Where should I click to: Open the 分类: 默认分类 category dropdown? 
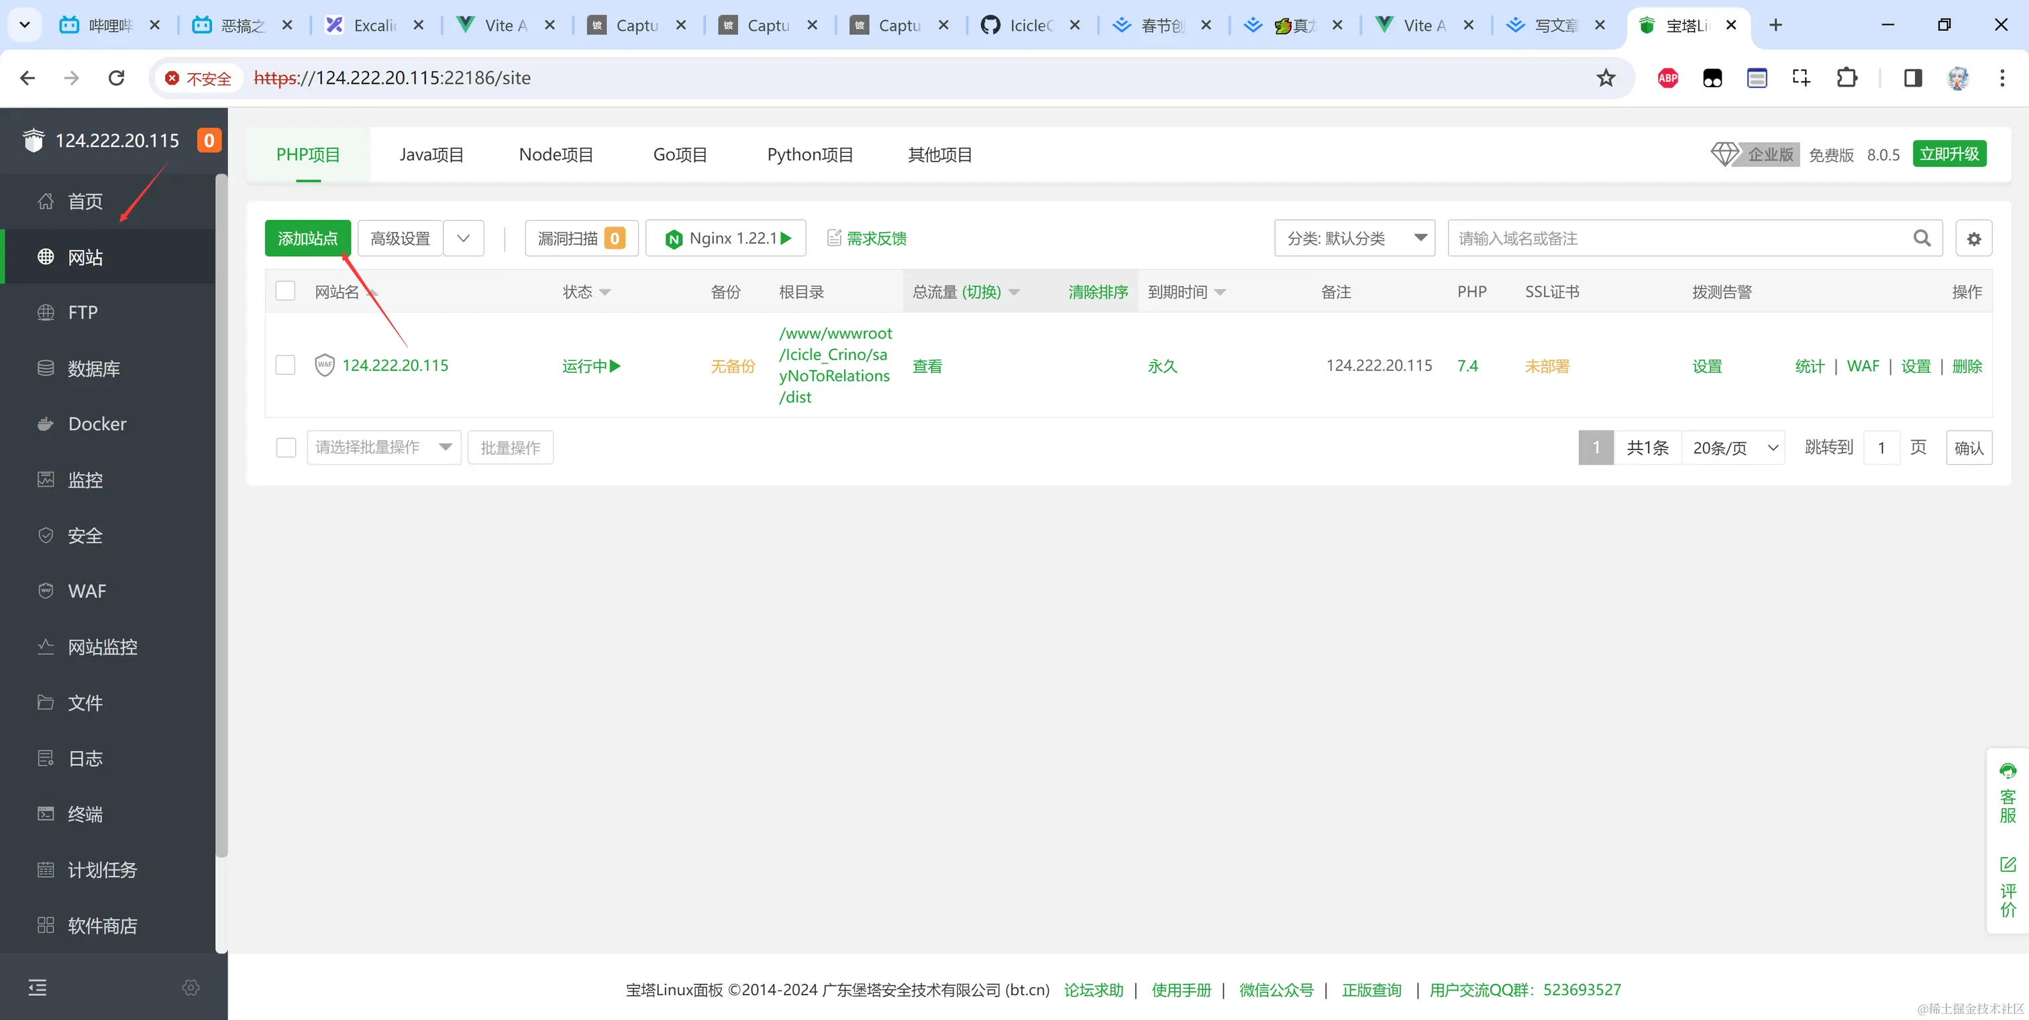(x=1355, y=237)
